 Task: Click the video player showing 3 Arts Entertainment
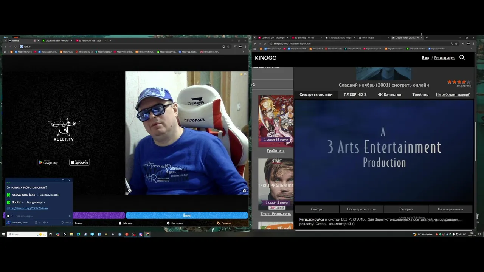tap(384, 151)
